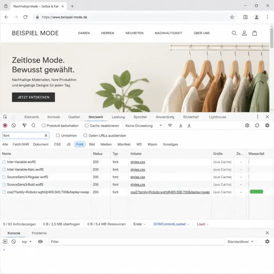Check Daten-URLs ausblenden checkbox
Image resolution: width=274 pixels, height=274 pixels.
coord(85,136)
